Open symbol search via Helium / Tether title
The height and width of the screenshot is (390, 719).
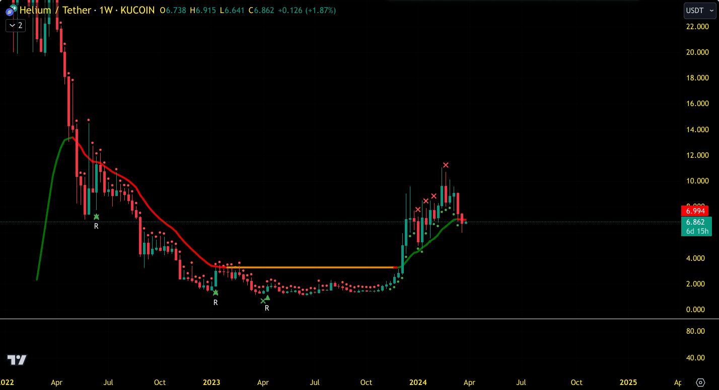[55, 10]
